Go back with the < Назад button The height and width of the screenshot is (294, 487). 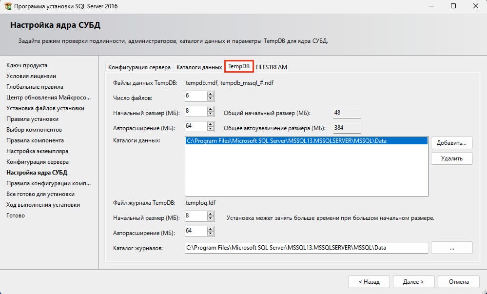click(x=369, y=282)
